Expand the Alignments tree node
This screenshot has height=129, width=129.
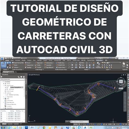point(4,97)
